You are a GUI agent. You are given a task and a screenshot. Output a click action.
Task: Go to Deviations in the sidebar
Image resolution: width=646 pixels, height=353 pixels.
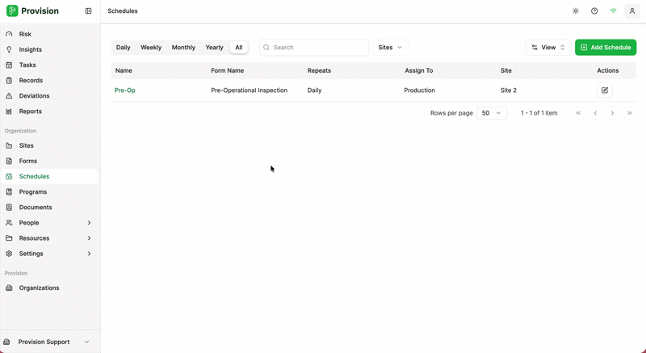click(x=34, y=96)
